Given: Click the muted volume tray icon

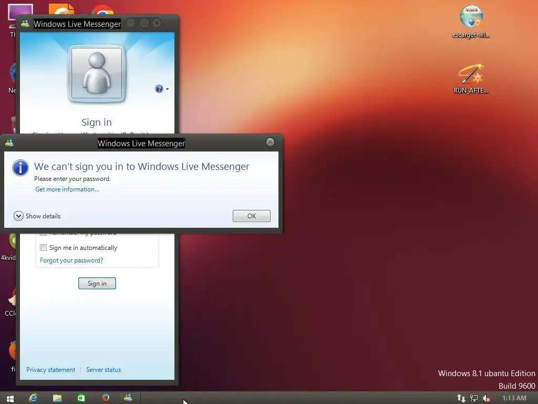Looking at the screenshot, I should [x=486, y=399].
